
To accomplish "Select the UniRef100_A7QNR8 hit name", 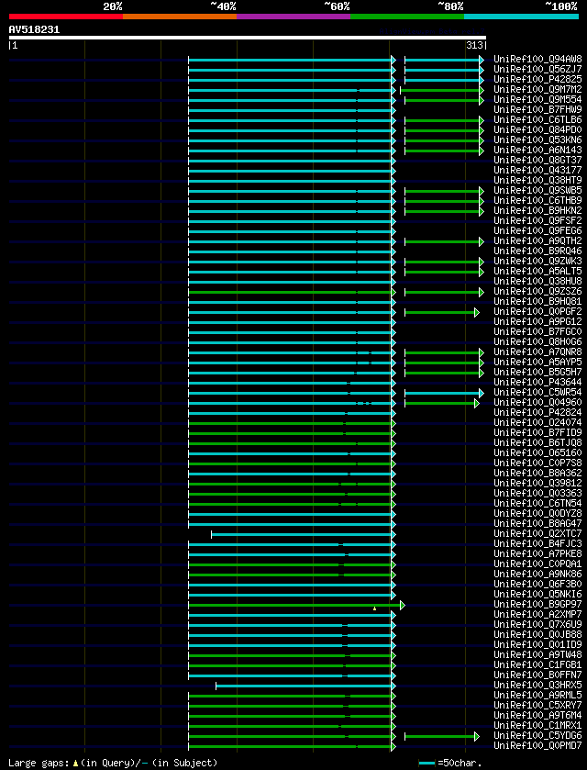I will tap(537, 352).
